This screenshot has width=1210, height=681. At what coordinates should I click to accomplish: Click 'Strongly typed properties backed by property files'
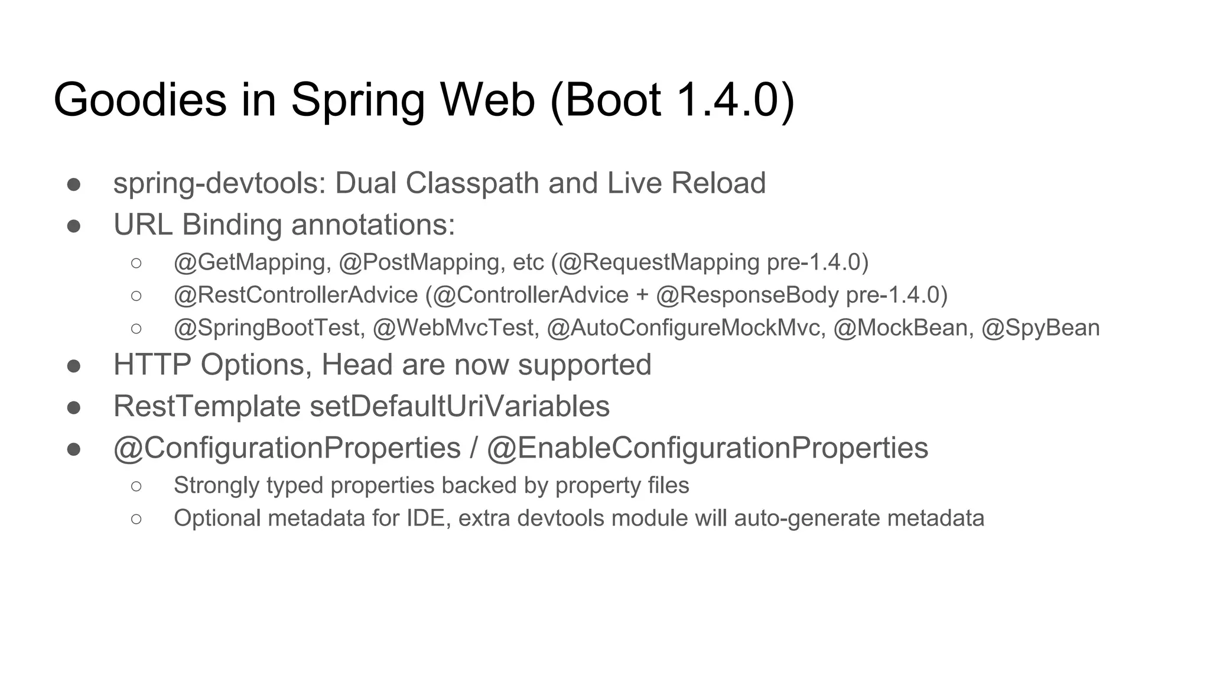tap(431, 485)
